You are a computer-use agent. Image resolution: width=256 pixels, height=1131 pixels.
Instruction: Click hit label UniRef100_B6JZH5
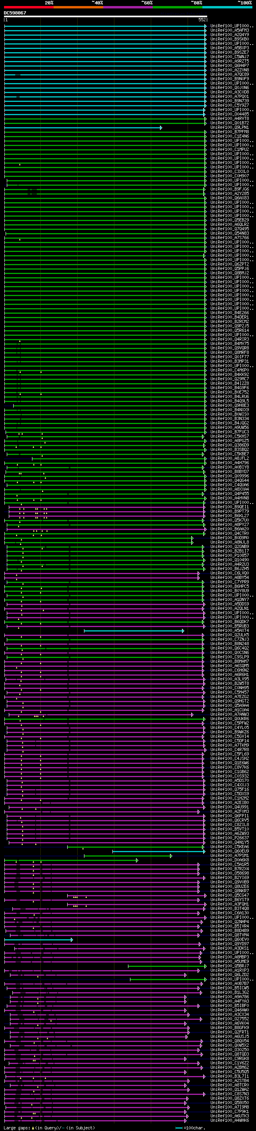coord(230,569)
